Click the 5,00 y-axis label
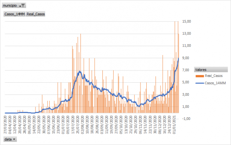The height and width of the screenshot is (145, 231). pos(186,82)
